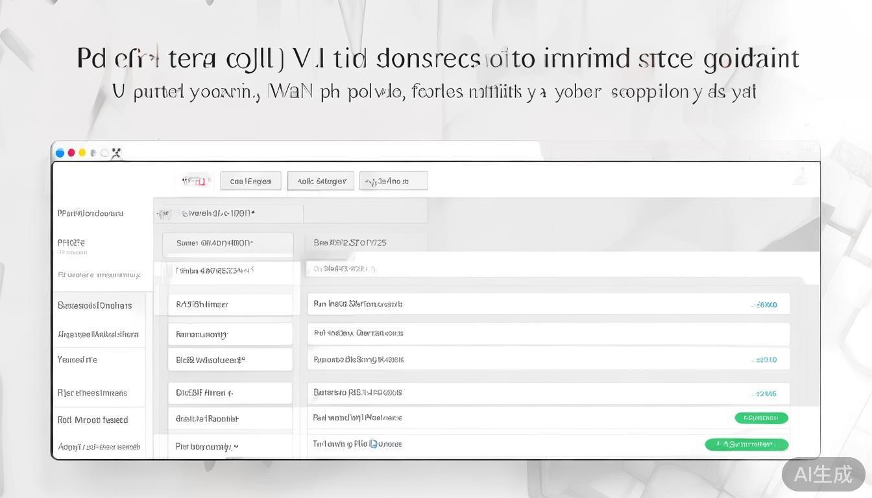Expand the 'Preborcumity' field with the small arrow
872x498 pixels.
tap(230, 446)
